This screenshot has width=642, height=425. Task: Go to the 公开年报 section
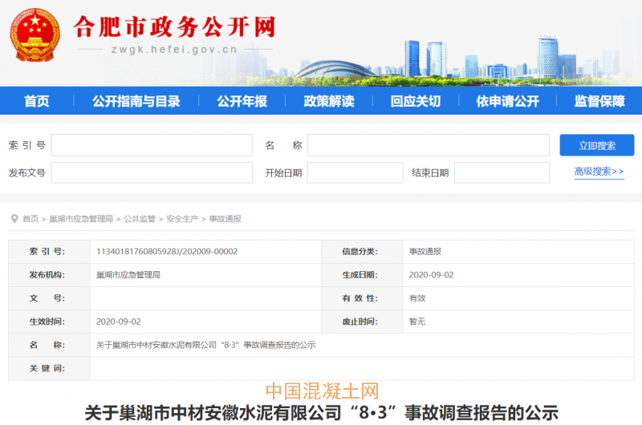242,101
